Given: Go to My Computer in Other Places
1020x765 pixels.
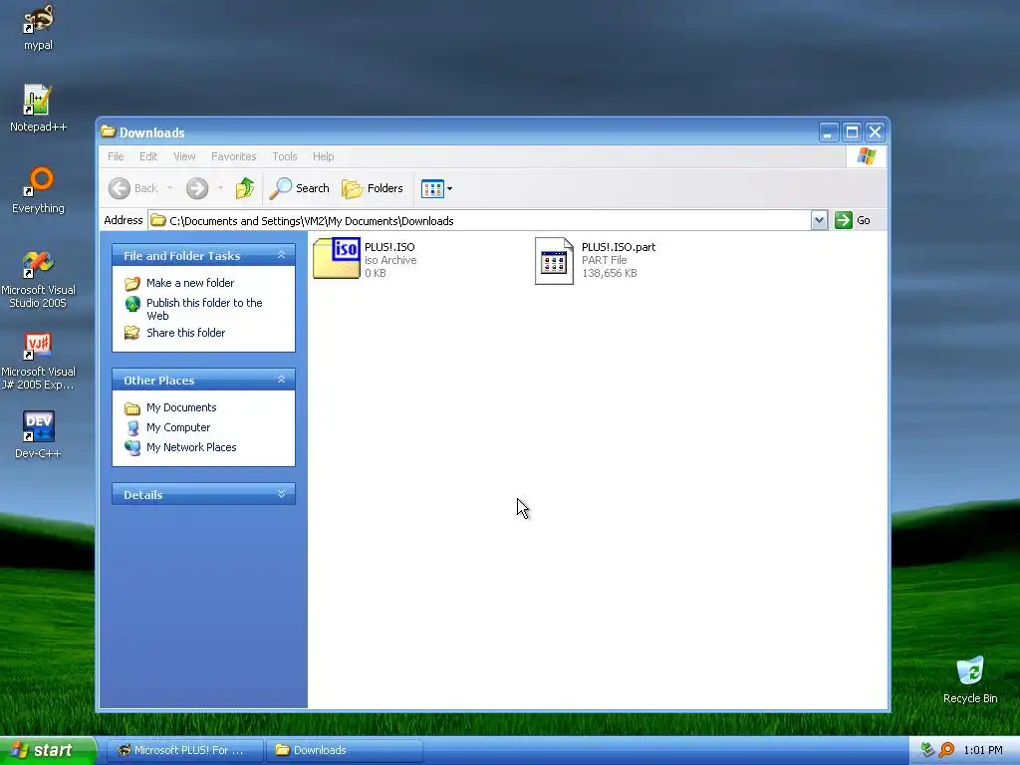Looking at the screenshot, I should pos(178,427).
